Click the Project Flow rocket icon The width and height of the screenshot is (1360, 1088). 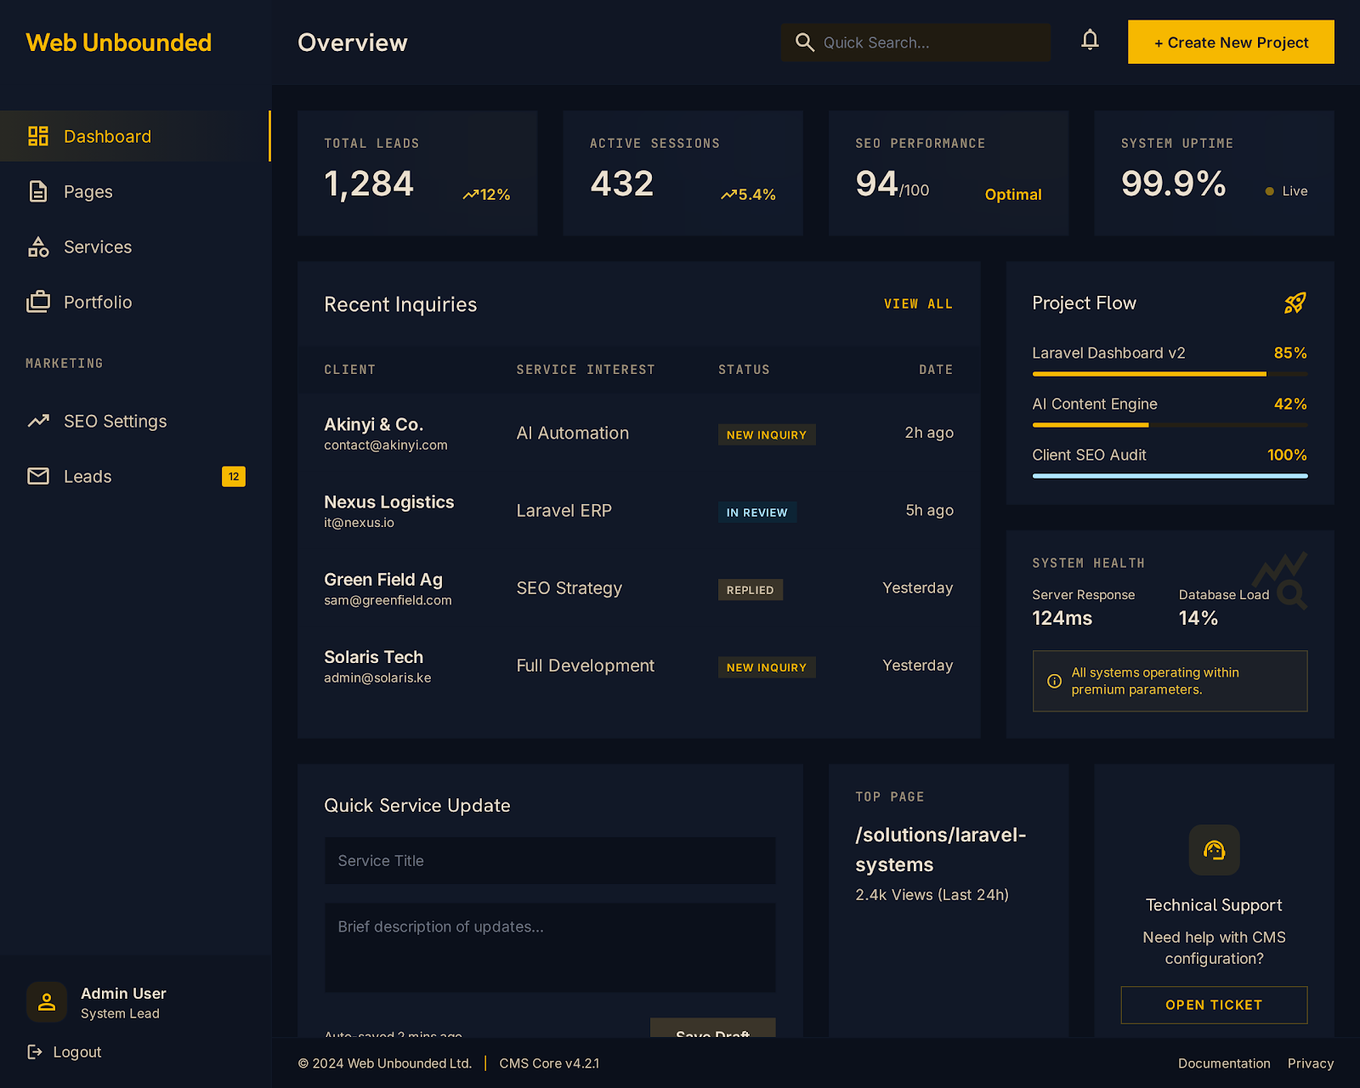[x=1295, y=303]
